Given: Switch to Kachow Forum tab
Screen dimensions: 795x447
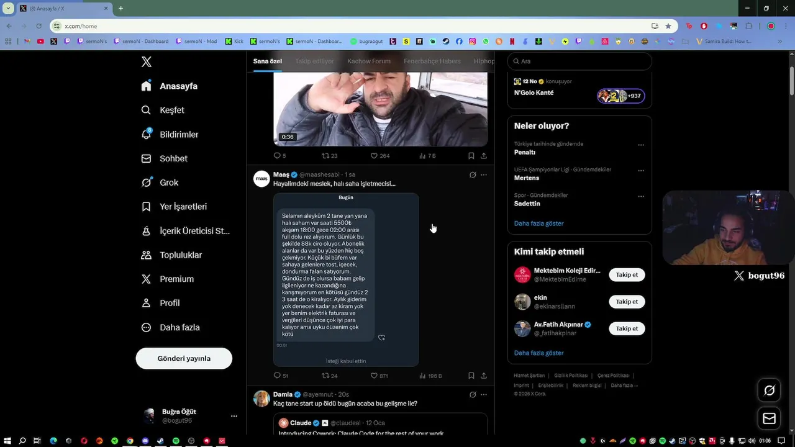Looking at the screenshot, I should (369, 61).
